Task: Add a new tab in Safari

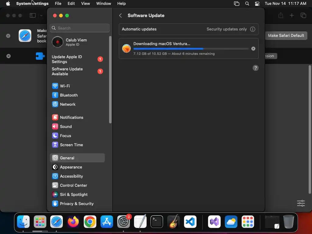Action: tap(292, 15)
